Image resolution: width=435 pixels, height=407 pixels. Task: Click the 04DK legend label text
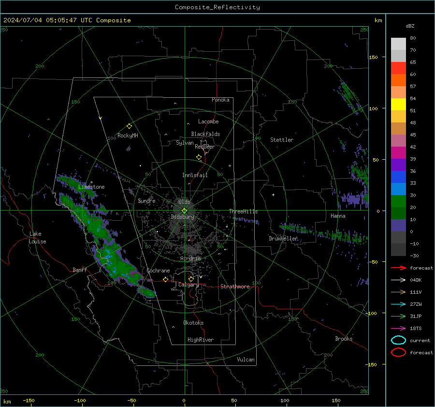tap(416, 280)
